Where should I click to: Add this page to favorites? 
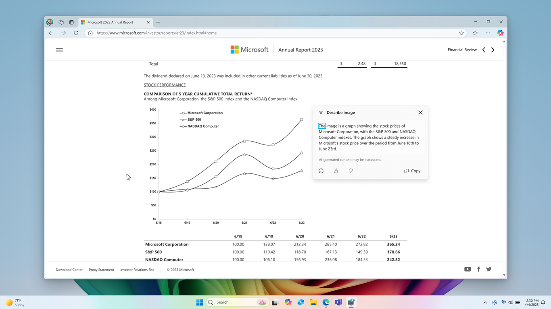[x=461, y=33]
